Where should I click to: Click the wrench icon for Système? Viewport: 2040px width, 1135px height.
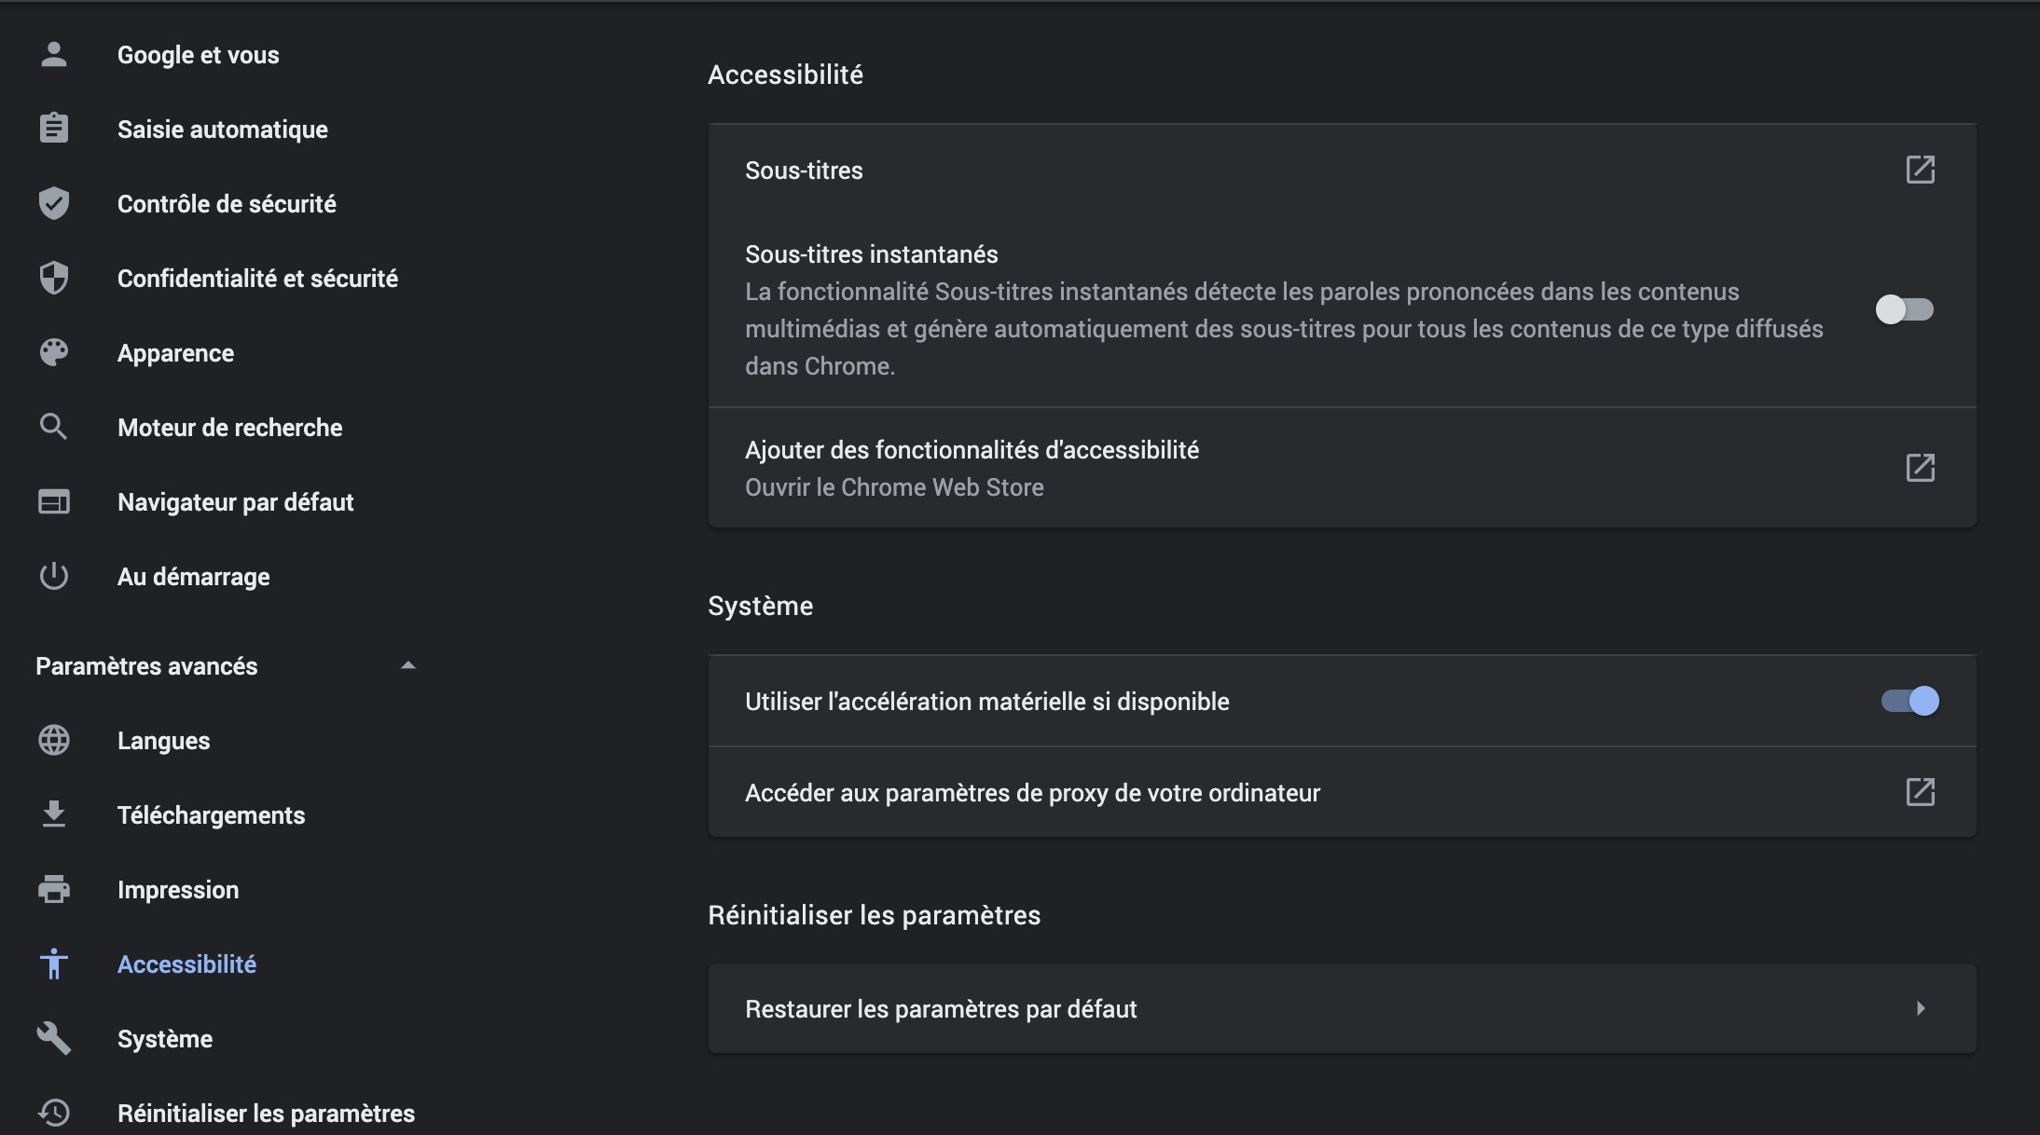pyautogui.click(x=54, y=1038)
